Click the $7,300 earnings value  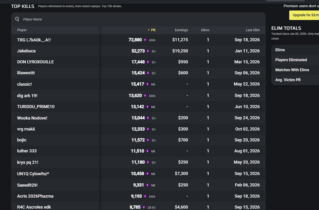(181, 174)
